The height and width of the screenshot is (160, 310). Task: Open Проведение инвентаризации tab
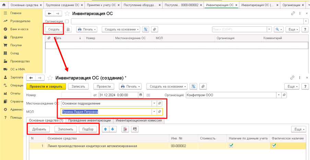tap(90, 120)
